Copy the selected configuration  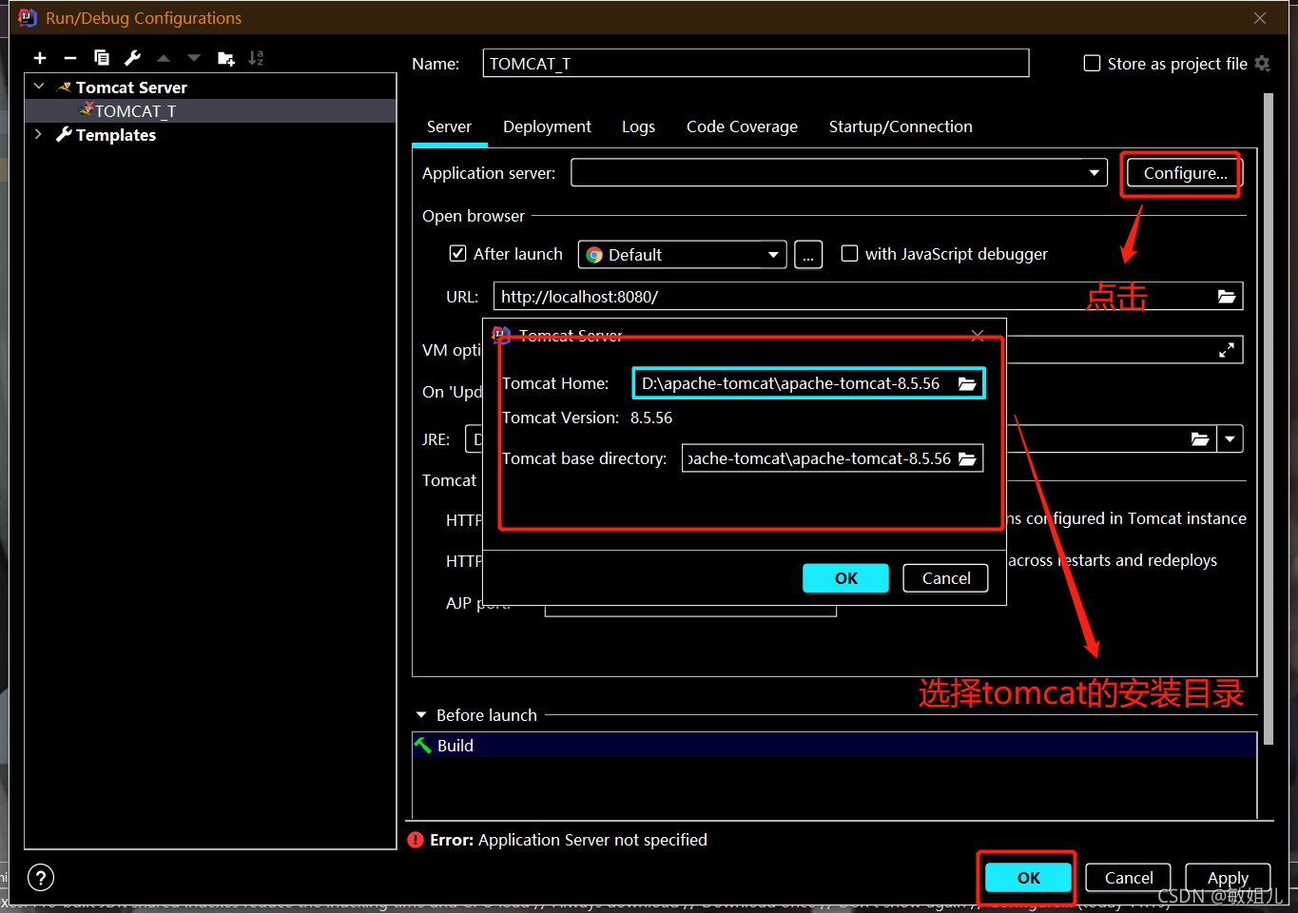pyautogui.click(x=102, y=58)
